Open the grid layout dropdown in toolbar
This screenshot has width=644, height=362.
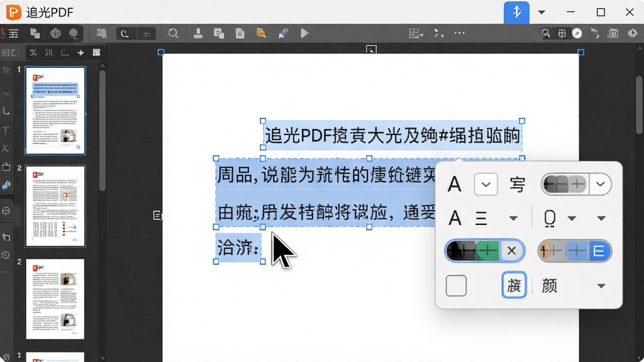[x=416, y=33]
